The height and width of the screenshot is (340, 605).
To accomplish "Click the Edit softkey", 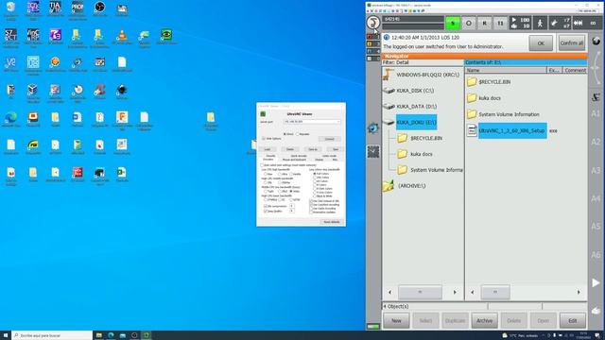I will [572, 320].
